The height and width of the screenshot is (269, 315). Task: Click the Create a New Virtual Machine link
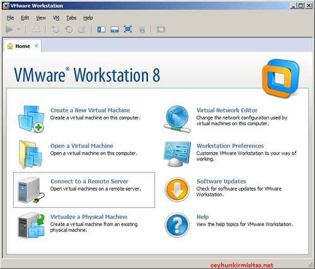pos(90,111)
